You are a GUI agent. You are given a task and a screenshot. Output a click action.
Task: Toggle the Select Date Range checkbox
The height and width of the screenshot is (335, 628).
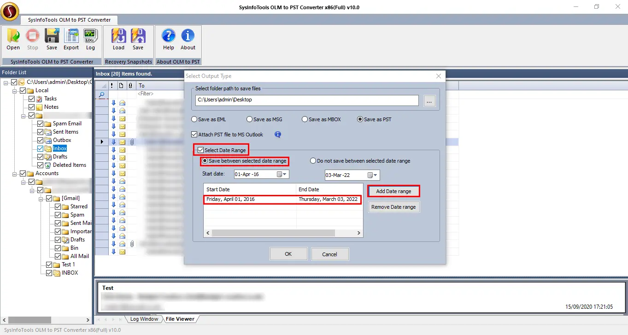(200, 150)
